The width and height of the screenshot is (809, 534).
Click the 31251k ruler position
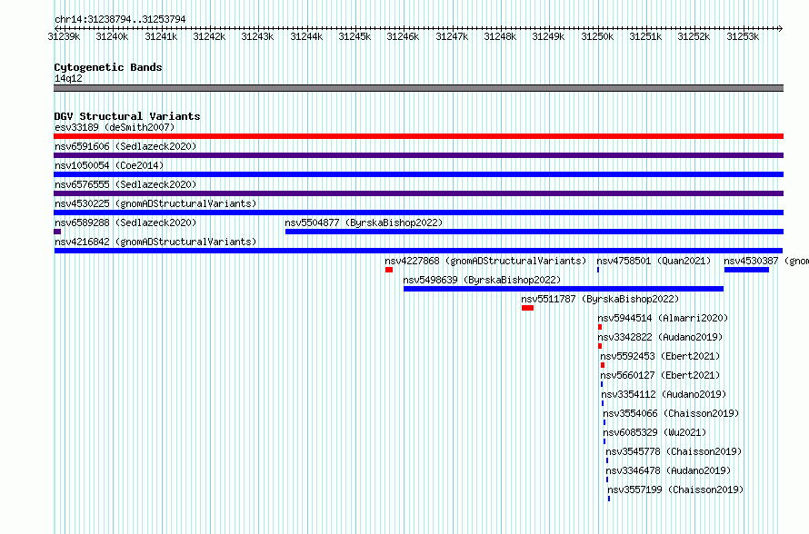pos(645,36)
